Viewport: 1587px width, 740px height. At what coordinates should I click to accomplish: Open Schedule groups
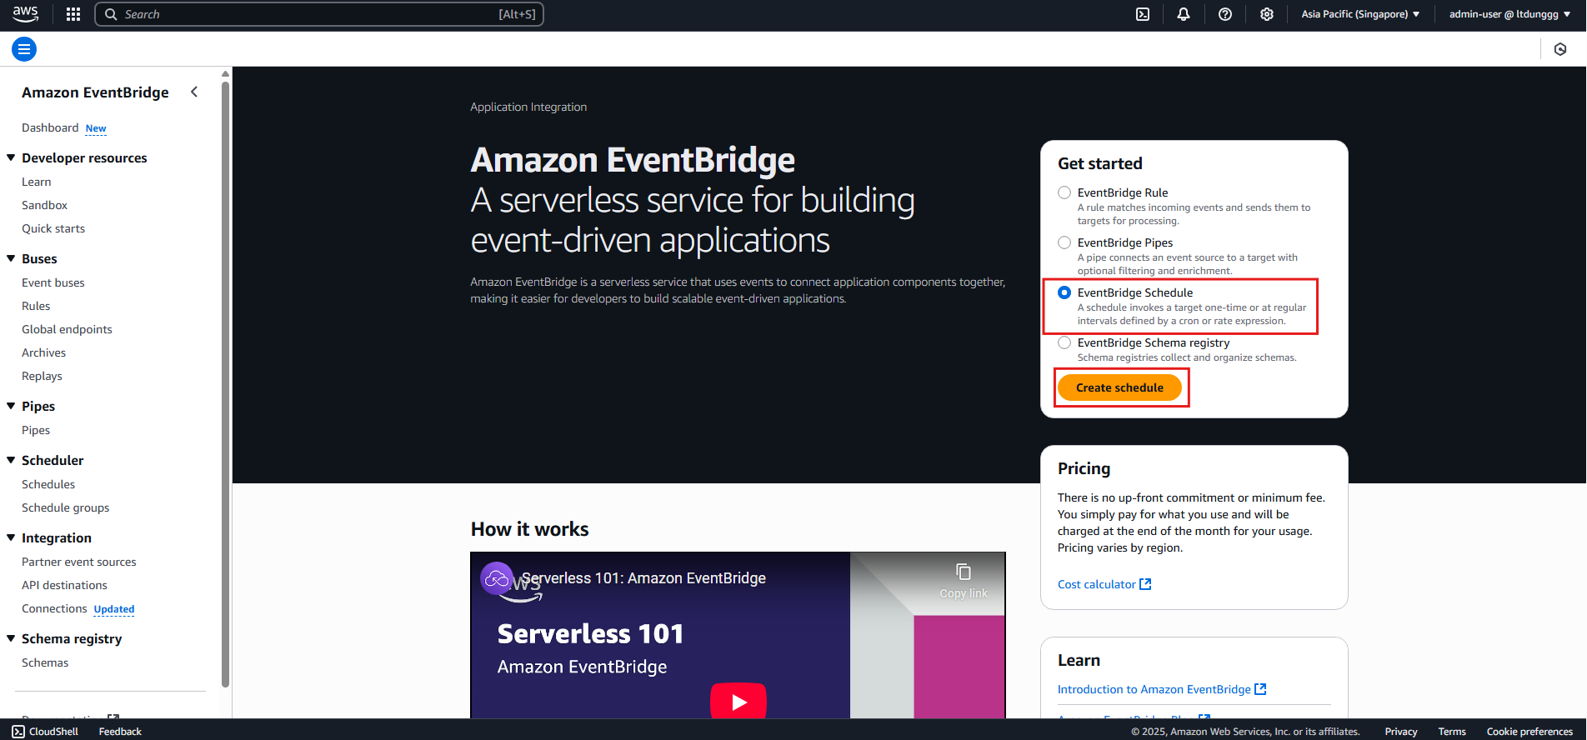pos(65,507)
